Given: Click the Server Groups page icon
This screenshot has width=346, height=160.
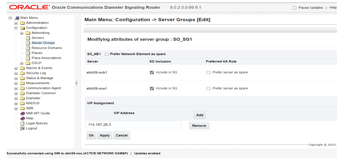Looking at the screenshot, I should [x=28, y=43].
